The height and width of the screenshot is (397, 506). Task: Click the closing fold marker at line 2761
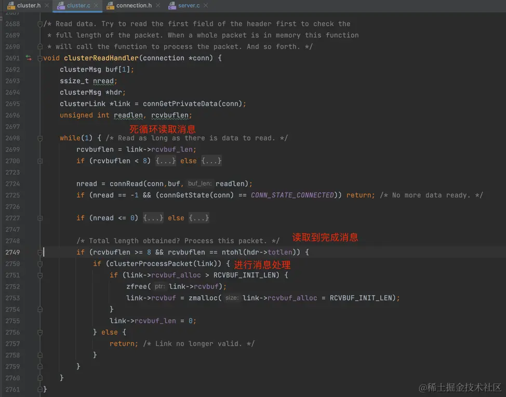pos(40,389)
